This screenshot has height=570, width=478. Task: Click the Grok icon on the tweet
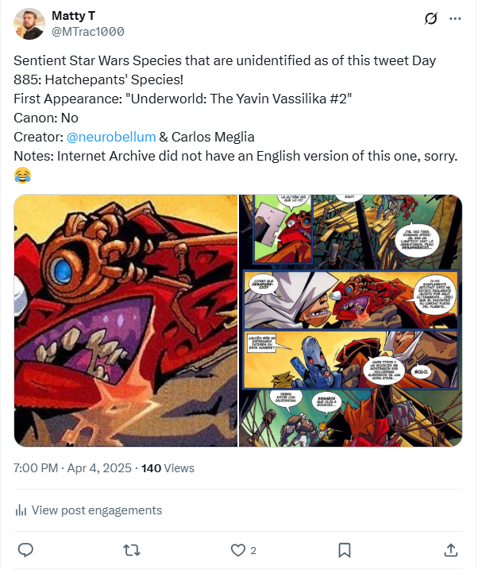tap(432, 17)
